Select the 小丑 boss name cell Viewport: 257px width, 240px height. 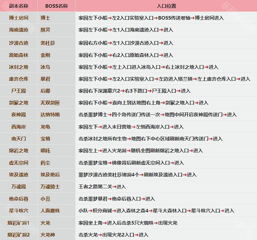click(x=45, y=199)
